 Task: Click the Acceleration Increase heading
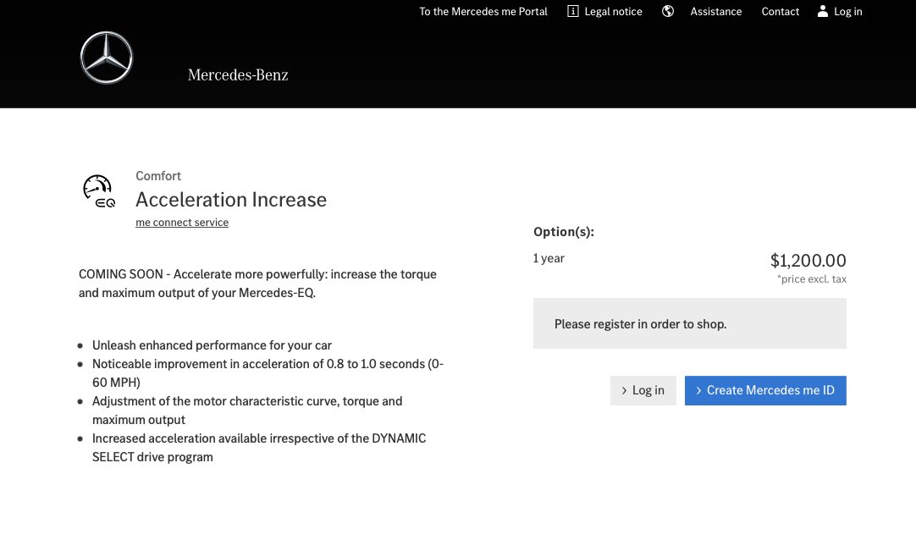(x=231, y=200)
